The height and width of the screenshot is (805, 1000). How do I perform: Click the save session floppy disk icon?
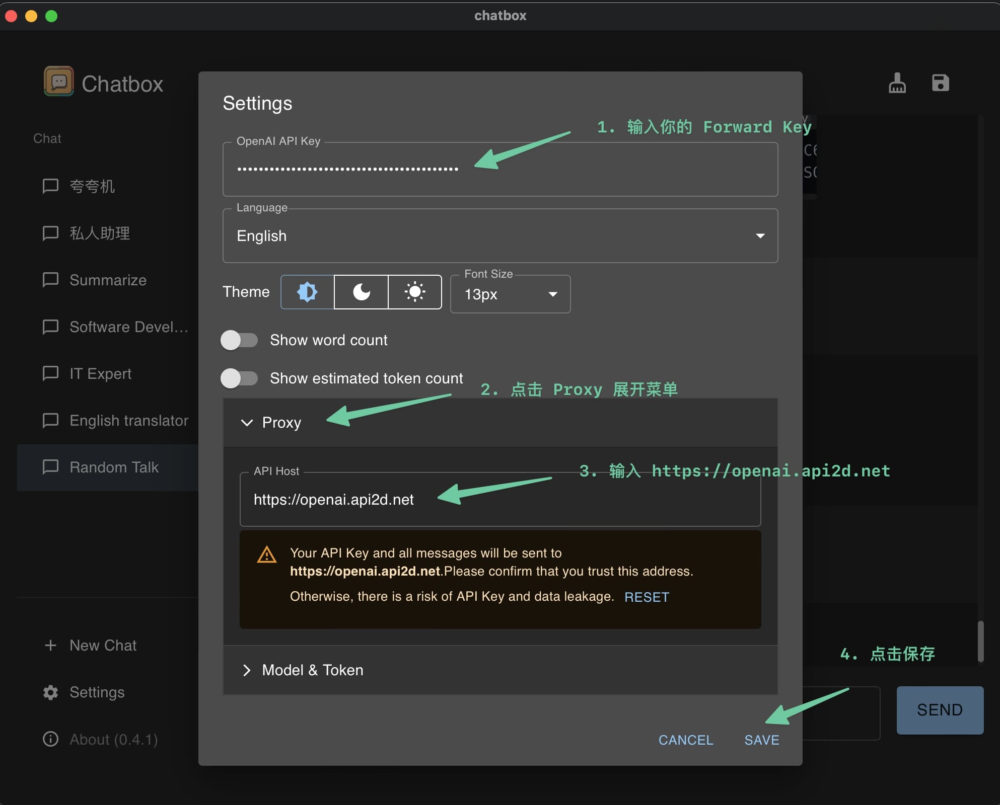tap(941, 83)
